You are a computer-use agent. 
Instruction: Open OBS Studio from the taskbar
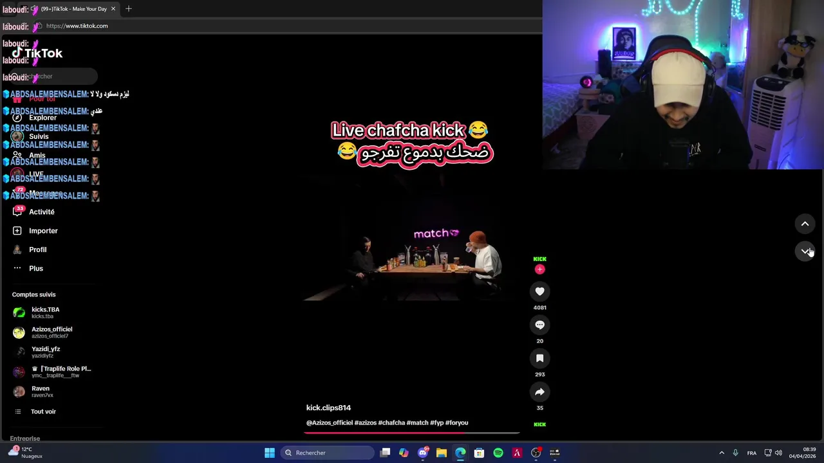pos(536,453)
